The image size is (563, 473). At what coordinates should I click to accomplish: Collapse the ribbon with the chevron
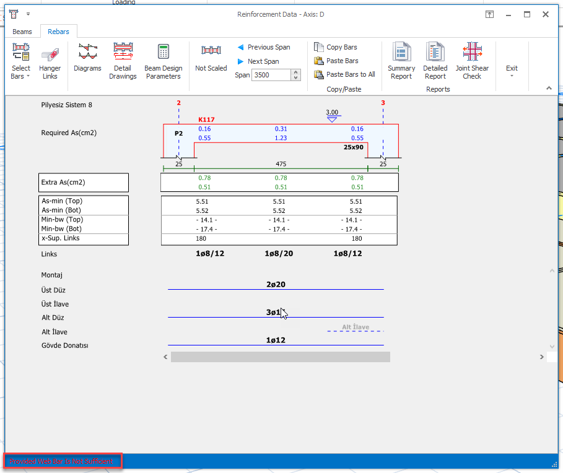pyautogui.click(x=549, y=87)
